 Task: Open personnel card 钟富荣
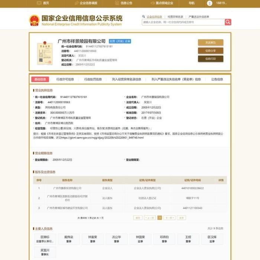coord(93,239)
